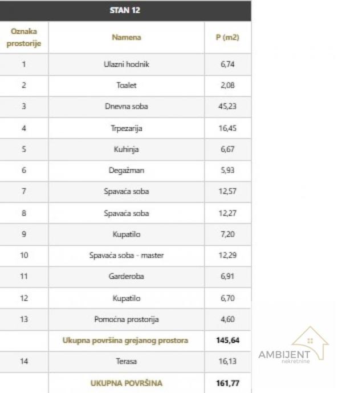The height and width of the screenshot is (393, 342).
Task: Select the heated area total 145,64
Action: [227, 341]
